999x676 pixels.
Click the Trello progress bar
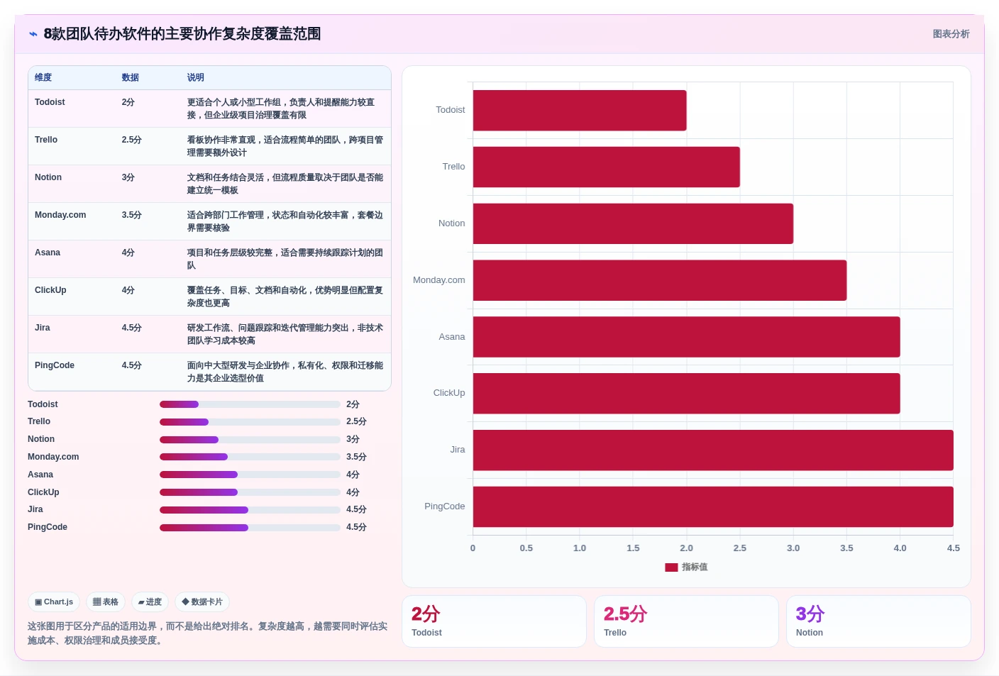tap(250, 422)
